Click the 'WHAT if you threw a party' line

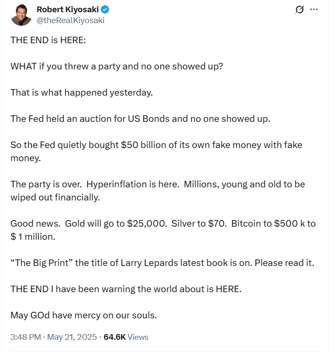point(117,66)
